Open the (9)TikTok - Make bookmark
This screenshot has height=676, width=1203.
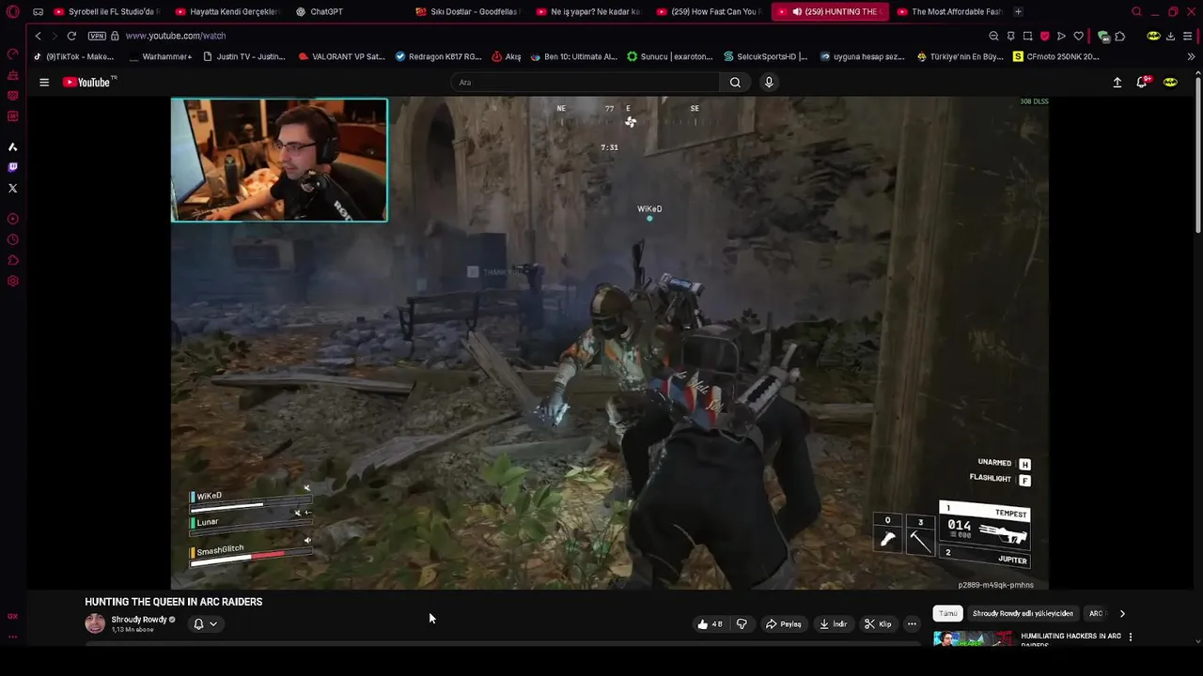click(74, 56)
